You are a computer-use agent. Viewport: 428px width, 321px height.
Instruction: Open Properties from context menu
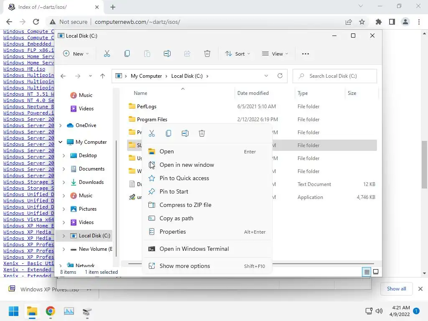pos(207,232)
